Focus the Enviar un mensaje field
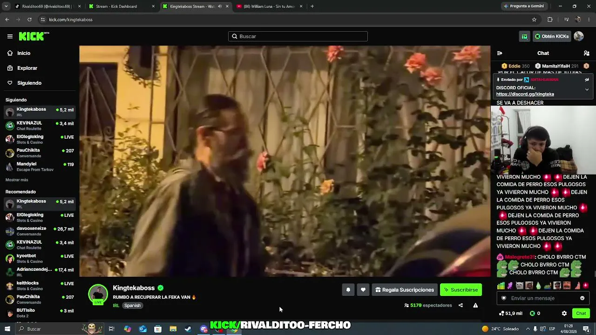The image size is (596, 335). [543, 298]
